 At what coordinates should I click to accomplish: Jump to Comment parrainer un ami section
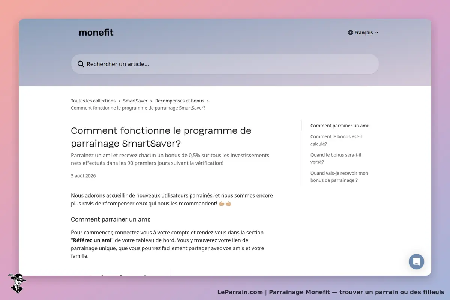point(340,126)
